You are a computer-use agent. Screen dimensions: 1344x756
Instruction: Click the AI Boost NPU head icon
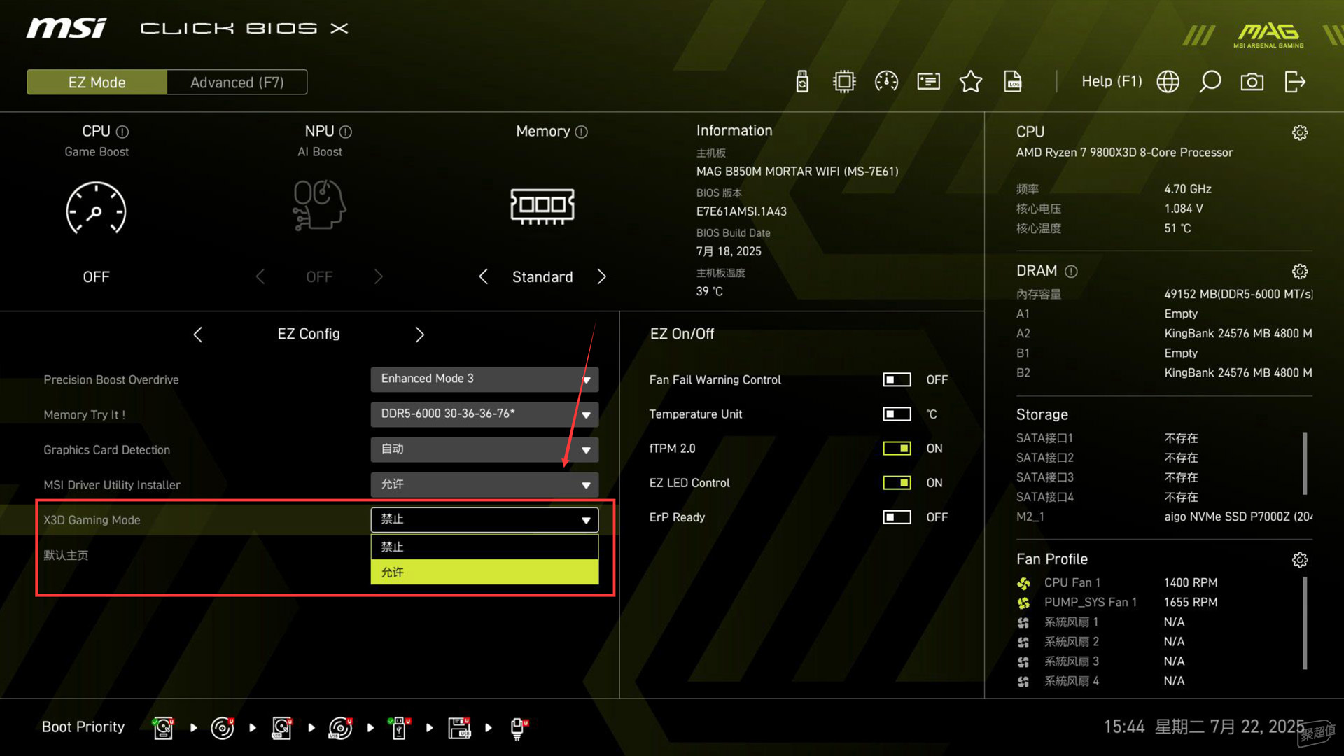click(319, 205)
